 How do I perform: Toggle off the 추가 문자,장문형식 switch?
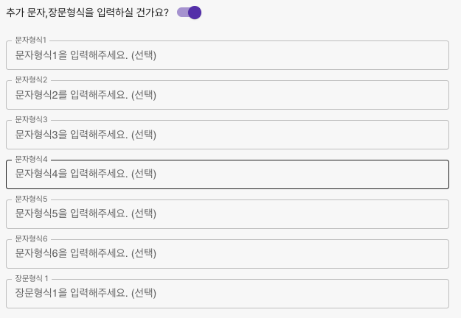click(x=189, y=13)
